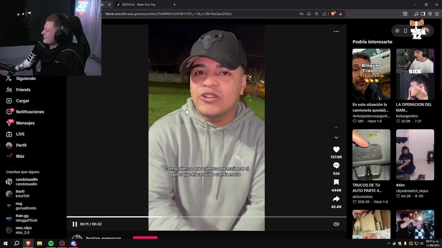442x248 pixels.
Task: Pause the video playback
Action: [75, 224]
